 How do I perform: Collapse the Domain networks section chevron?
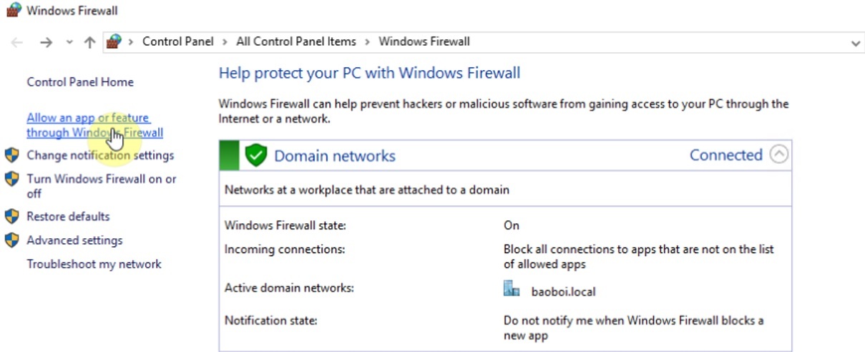click(779, 155)
